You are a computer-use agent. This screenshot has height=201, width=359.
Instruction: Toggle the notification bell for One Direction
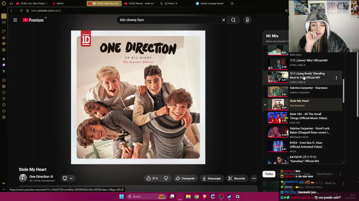click(65, 178)
